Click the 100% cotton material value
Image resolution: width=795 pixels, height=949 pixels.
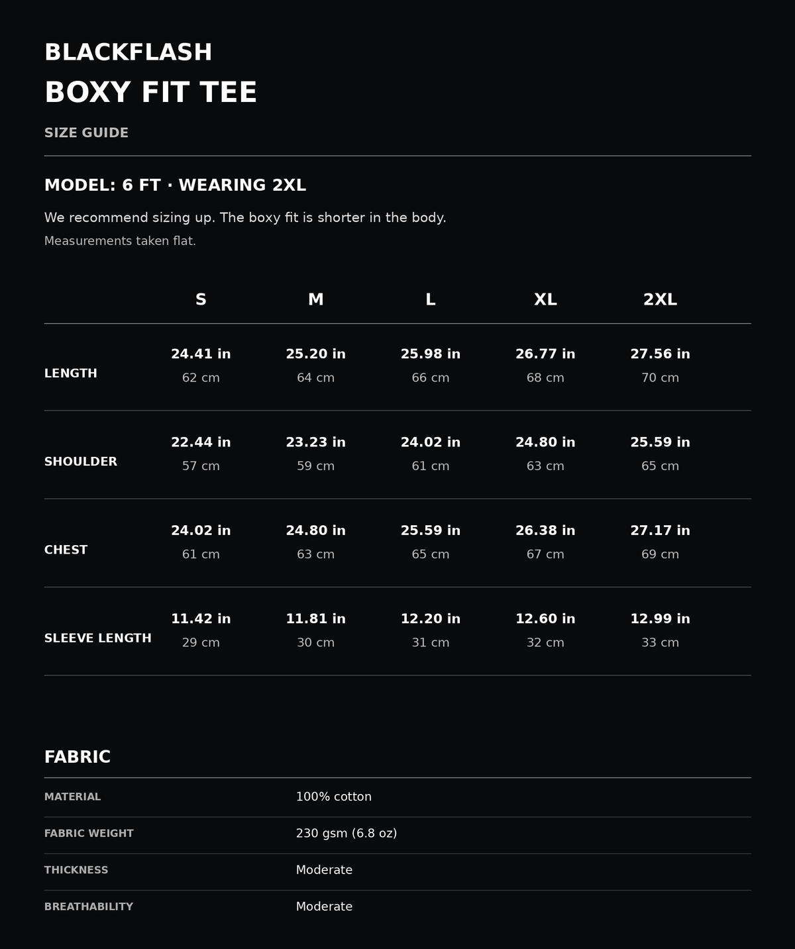tap(334, 797)
